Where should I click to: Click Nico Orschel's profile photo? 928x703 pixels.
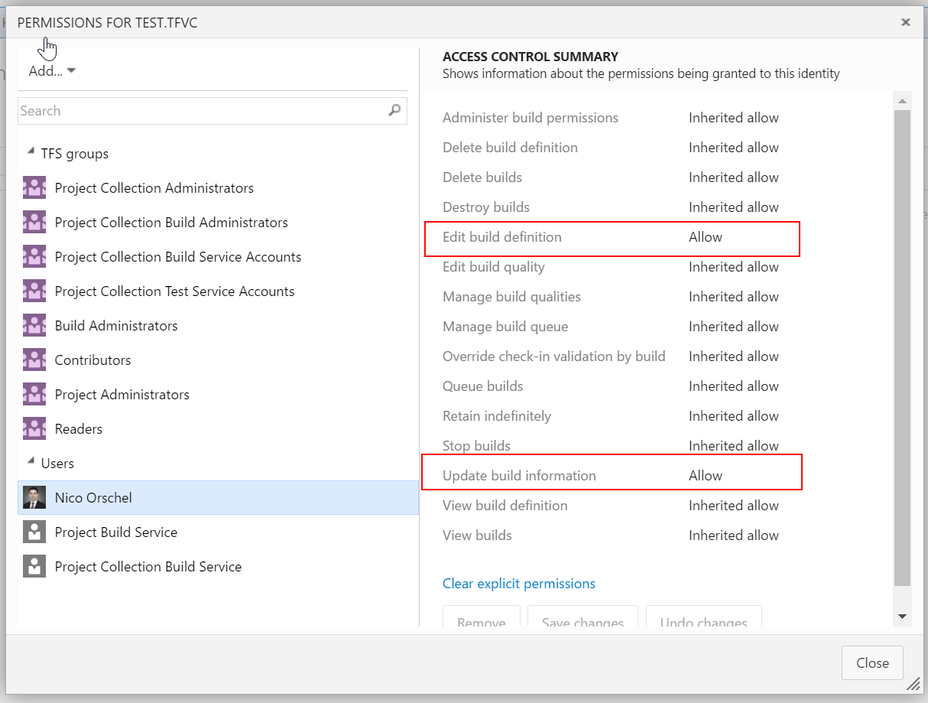(x=34, y=498)
